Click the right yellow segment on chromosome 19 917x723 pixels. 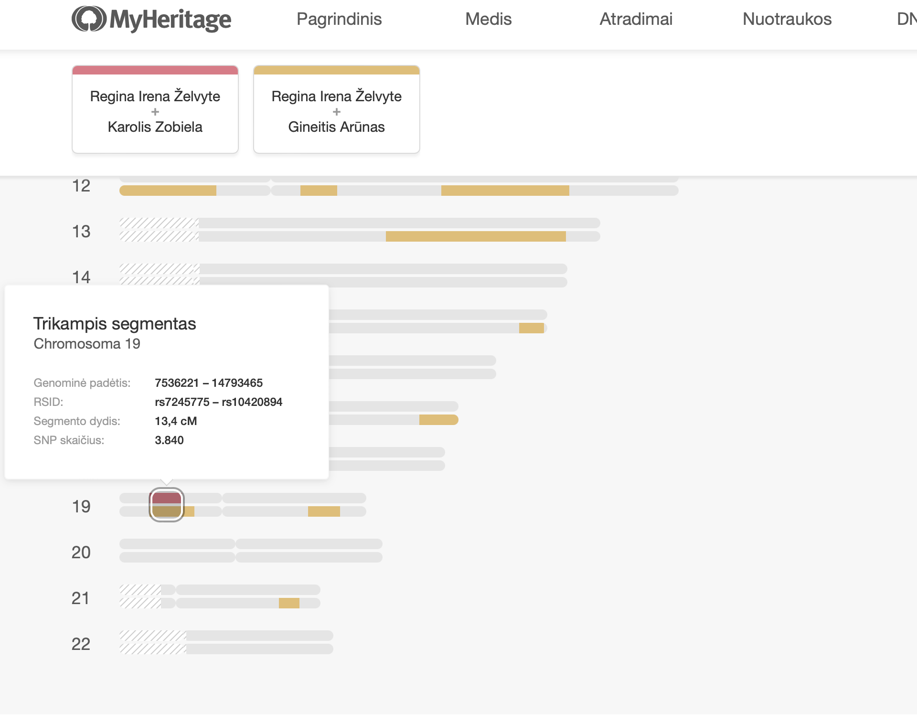coord(324,511)
